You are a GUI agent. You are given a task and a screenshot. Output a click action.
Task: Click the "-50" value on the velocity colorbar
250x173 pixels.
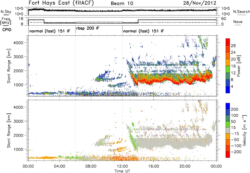(235, 140)
